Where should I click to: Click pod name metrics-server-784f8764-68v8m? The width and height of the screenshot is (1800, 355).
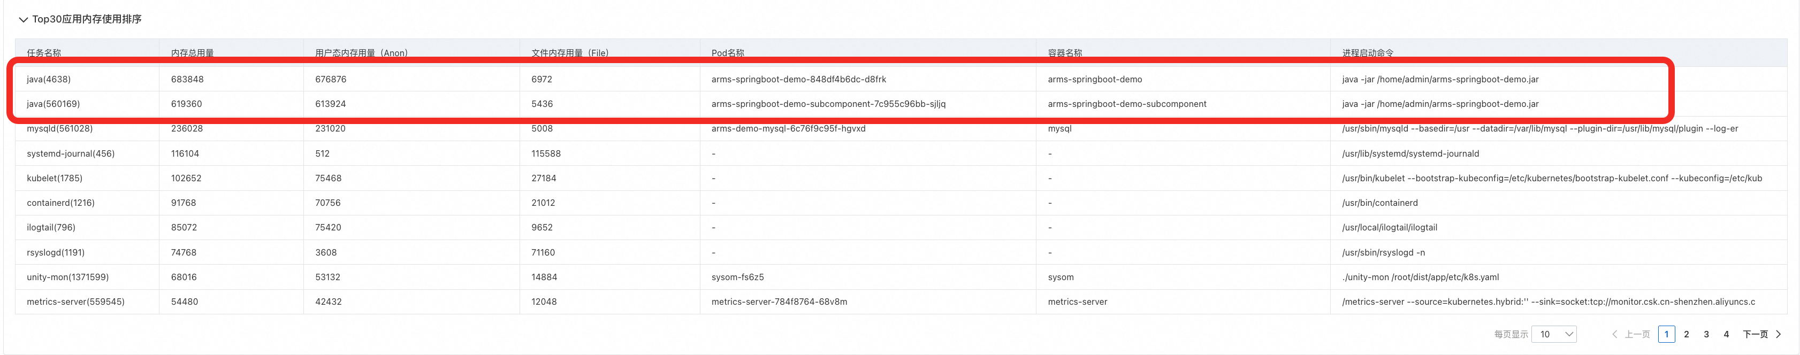click(779, 302)
